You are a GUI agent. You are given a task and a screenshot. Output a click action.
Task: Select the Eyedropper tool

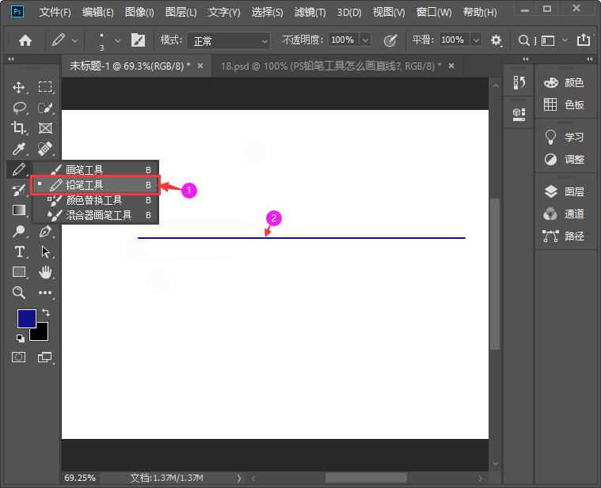(19, 149)
